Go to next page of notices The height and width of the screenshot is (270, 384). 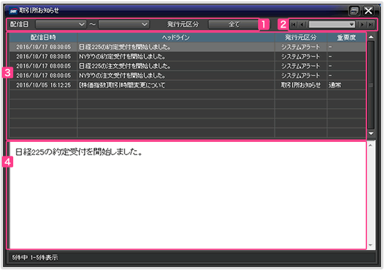point(362,24)
